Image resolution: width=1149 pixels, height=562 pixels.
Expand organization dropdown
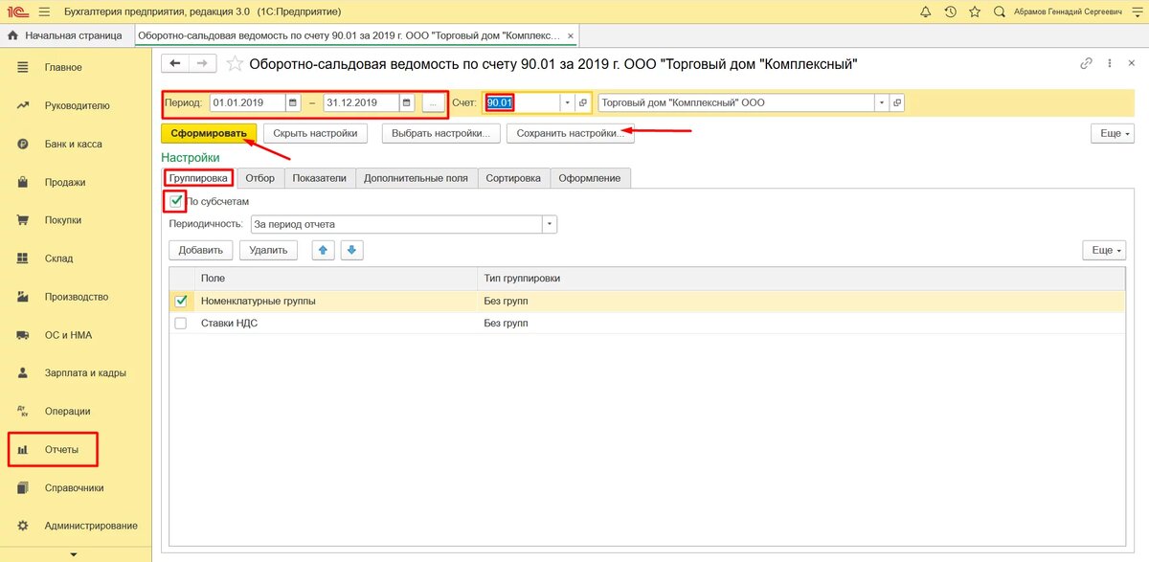coord(880,102)
